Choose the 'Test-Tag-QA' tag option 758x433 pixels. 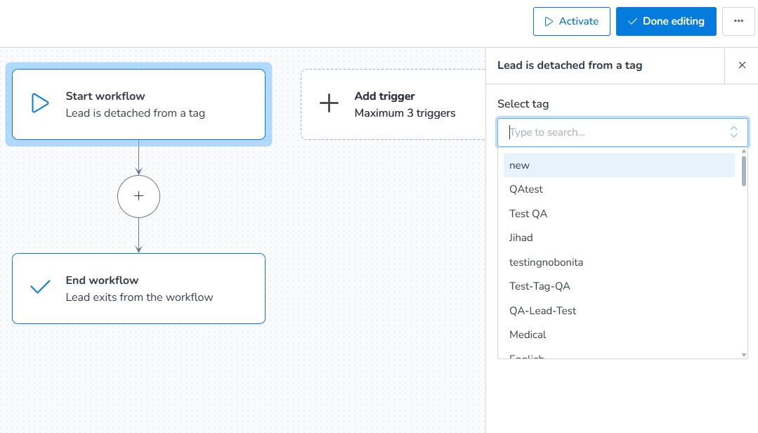pos(619,286)
